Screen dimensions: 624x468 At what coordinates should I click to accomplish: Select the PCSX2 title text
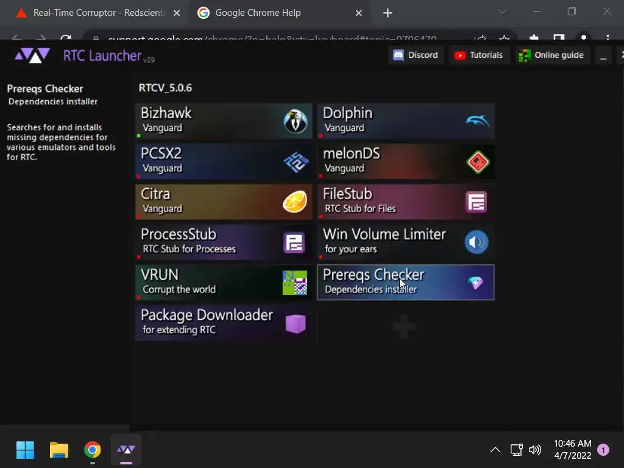coord(161,153)
